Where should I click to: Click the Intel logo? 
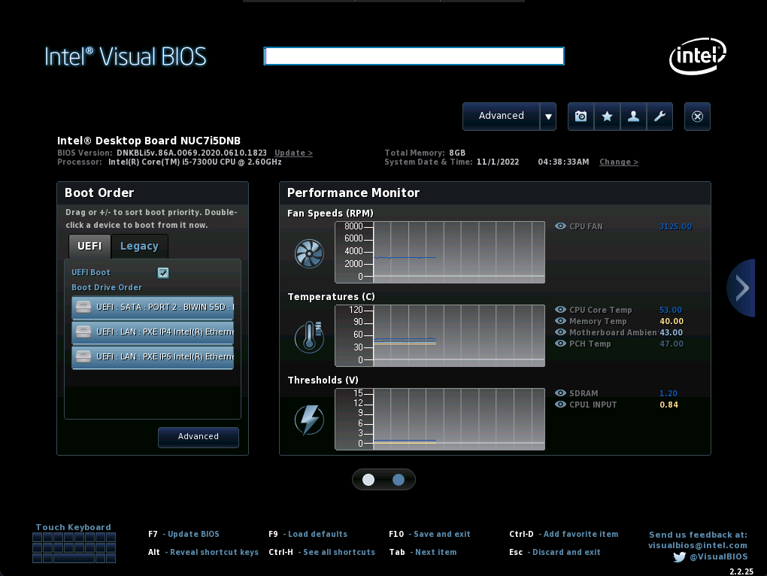point(698,56)
